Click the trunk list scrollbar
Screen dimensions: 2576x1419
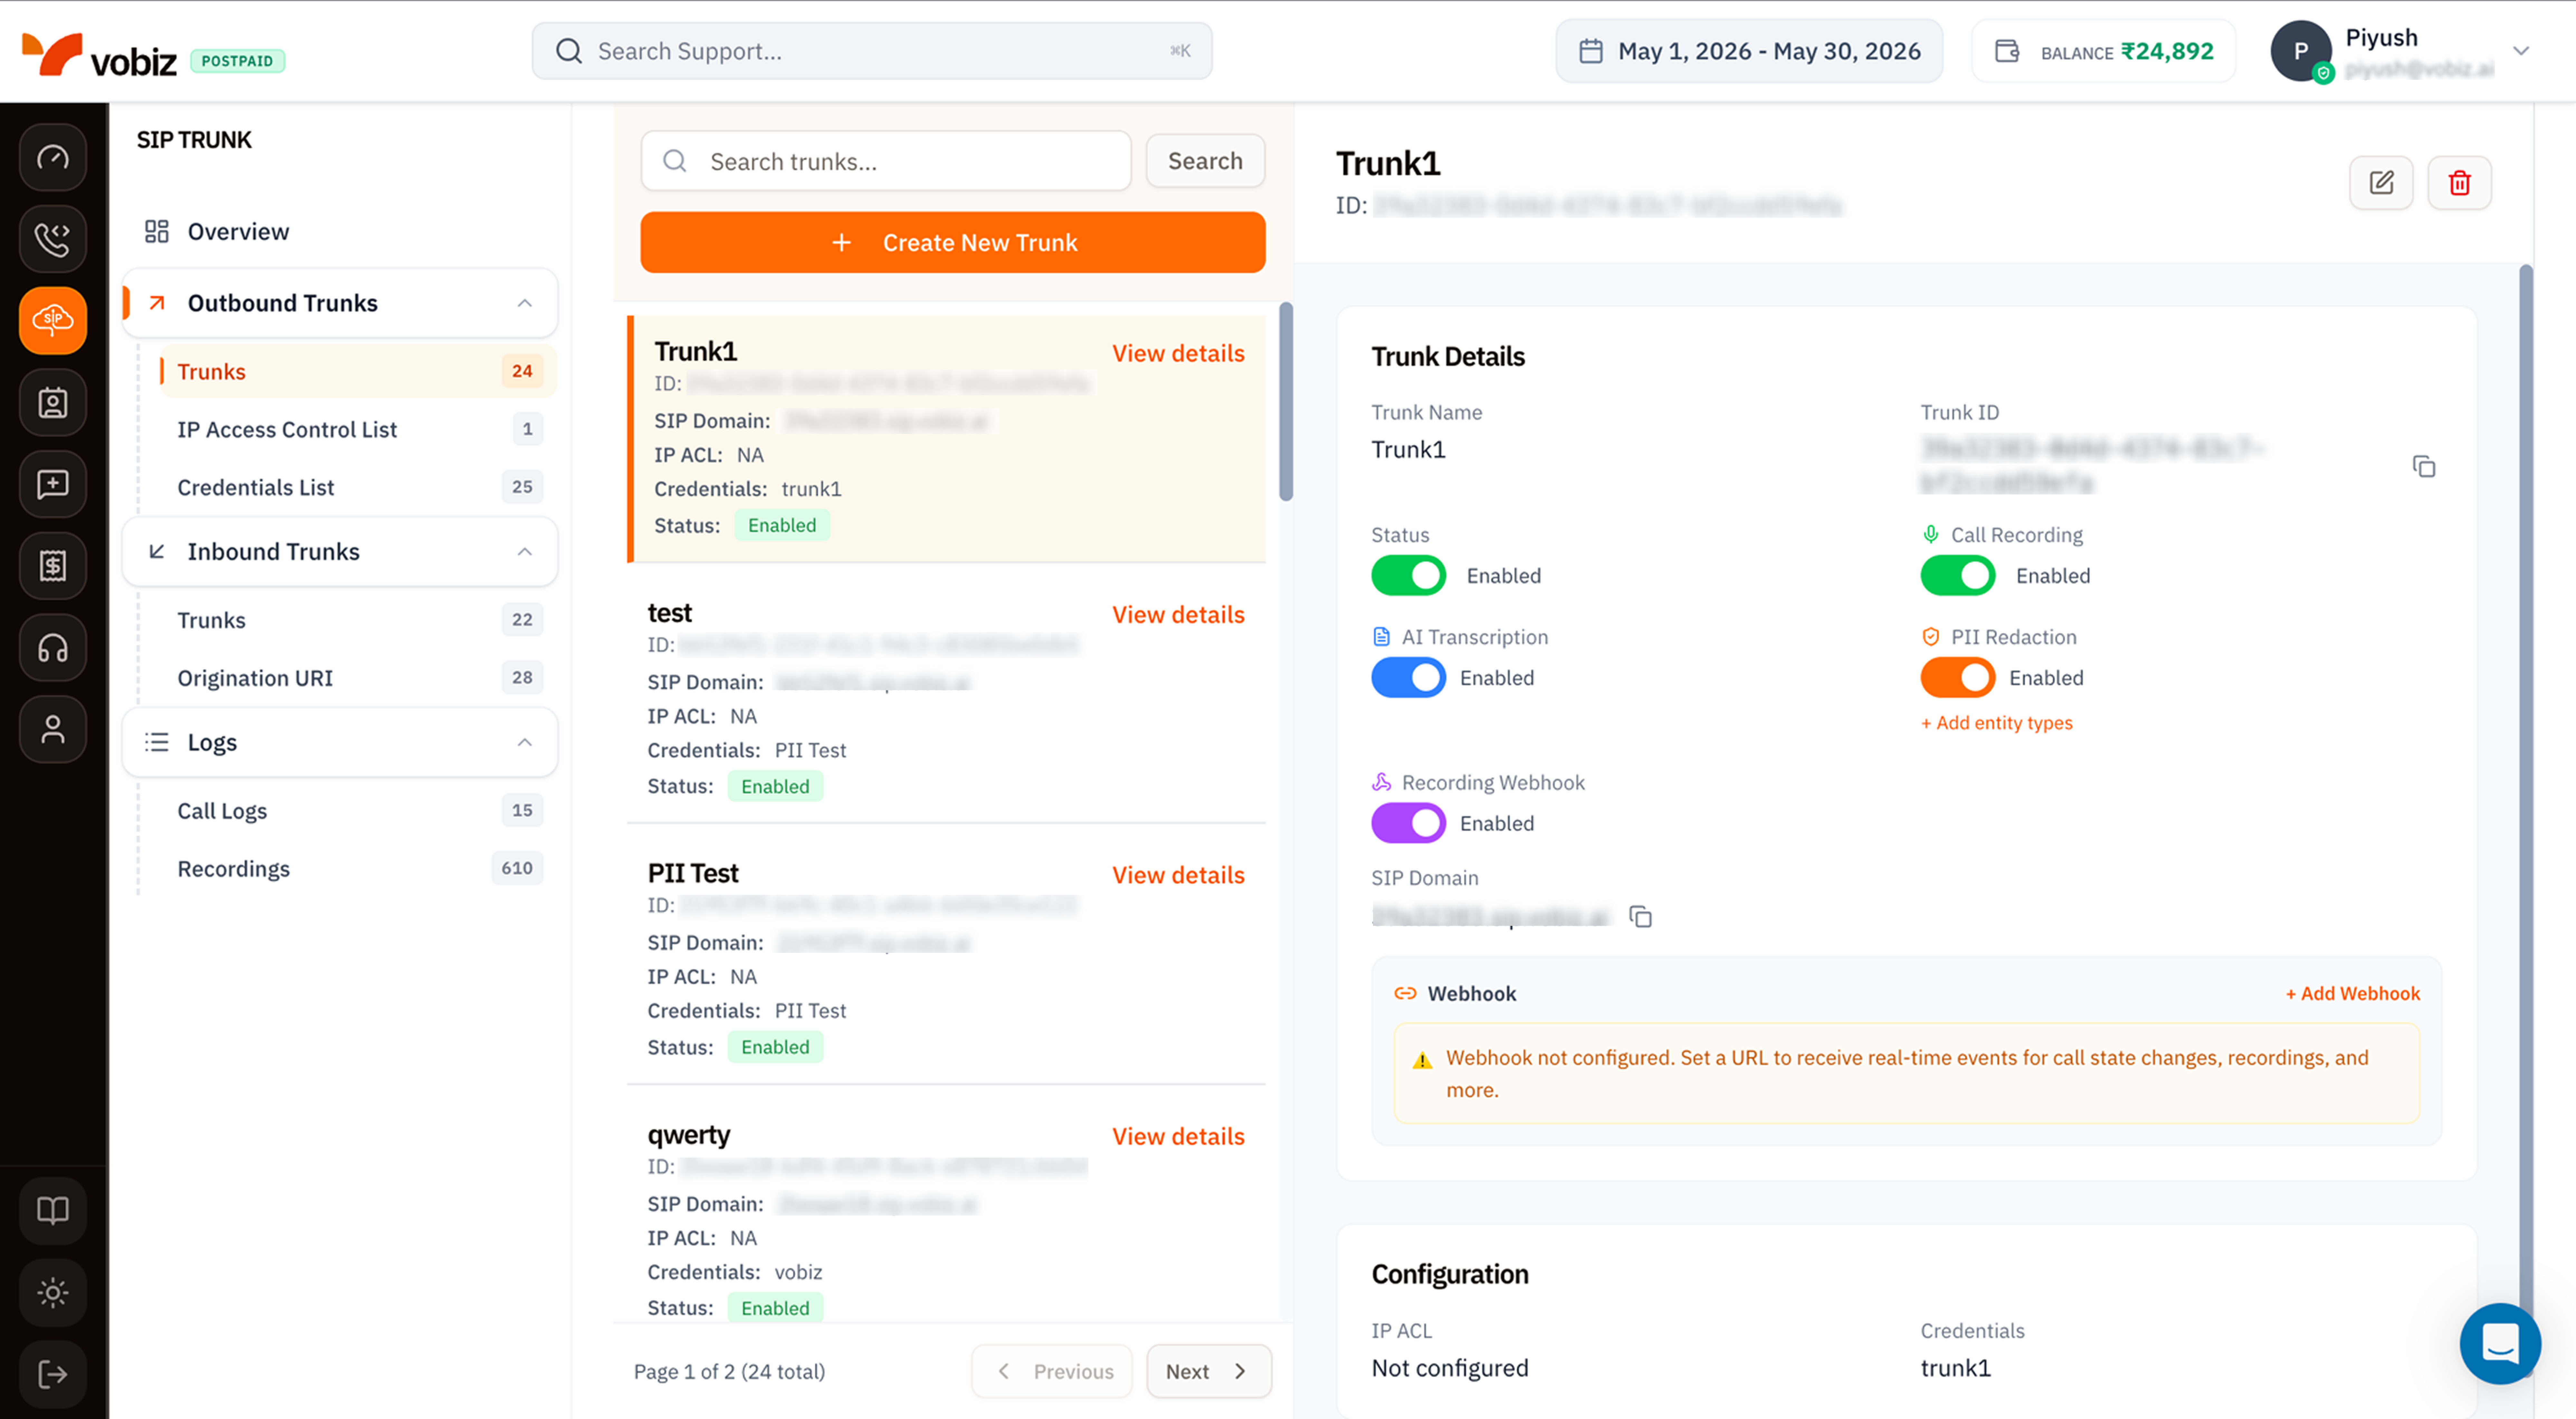coord(1286,402)
